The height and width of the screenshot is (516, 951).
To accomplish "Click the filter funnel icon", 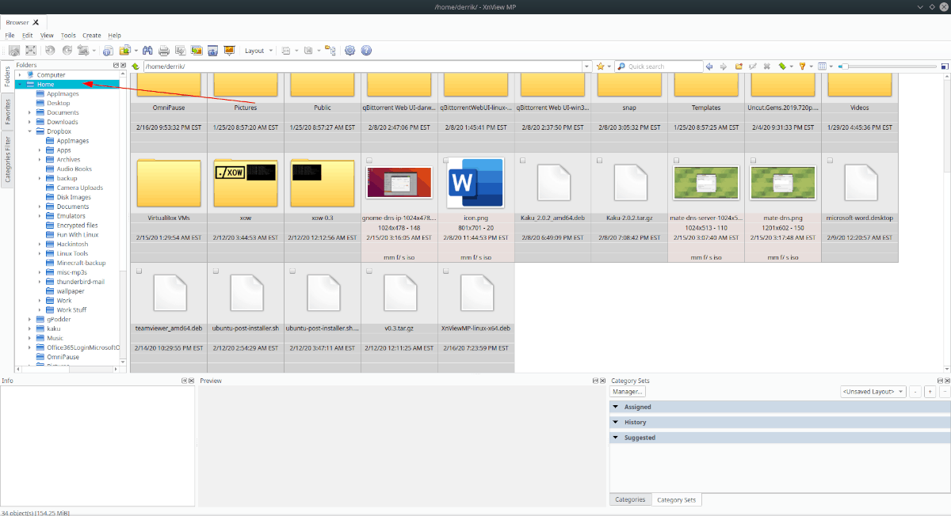I will (x=802, y=66).
